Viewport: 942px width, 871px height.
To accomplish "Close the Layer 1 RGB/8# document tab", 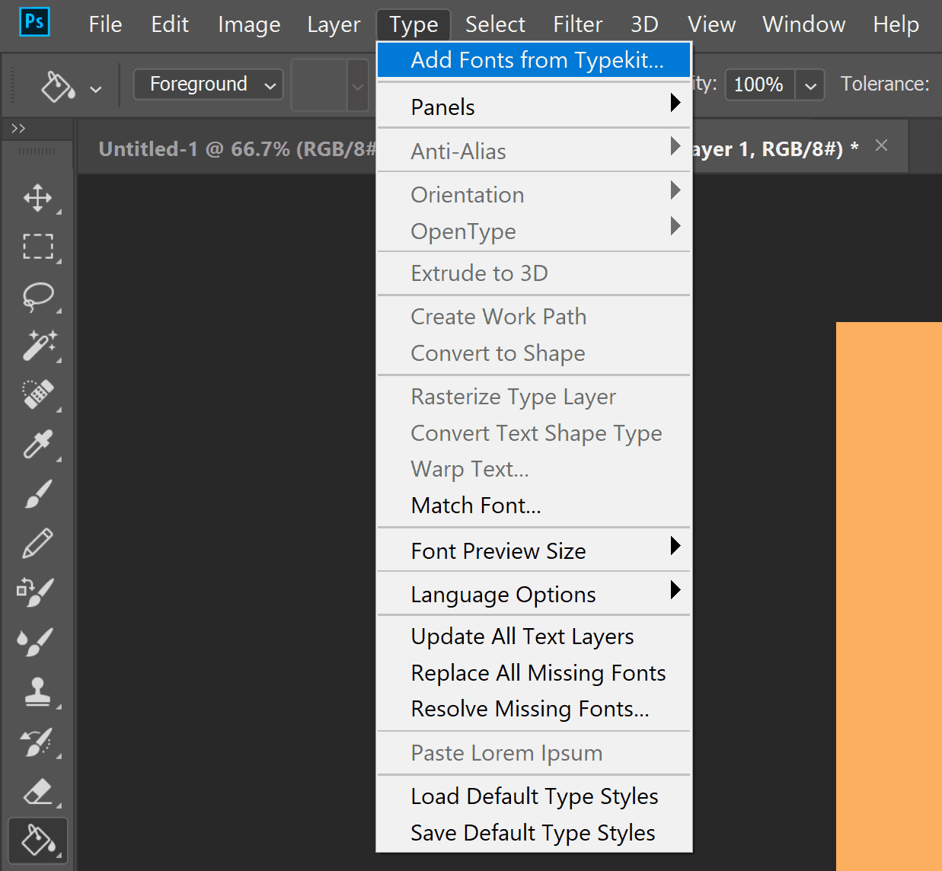I will (x=882, y=145).
